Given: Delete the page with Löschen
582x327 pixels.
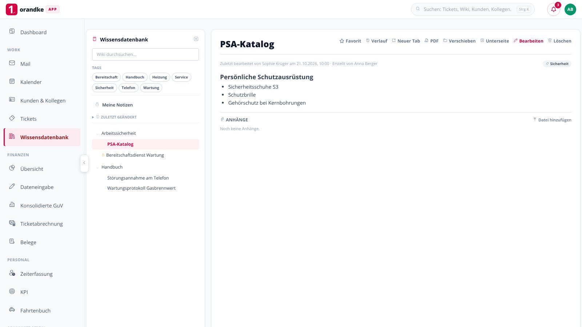Looking at the screenshot, I should [x=559, y=41].
